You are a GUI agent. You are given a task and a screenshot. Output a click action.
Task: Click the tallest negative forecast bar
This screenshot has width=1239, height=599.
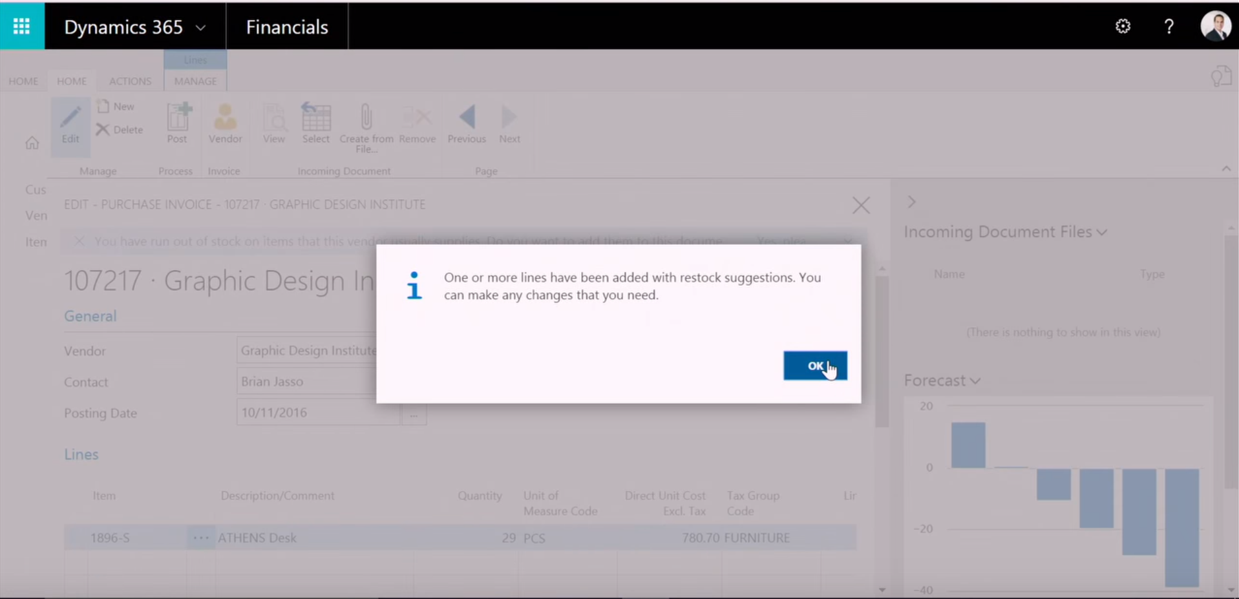[1181, 527]
